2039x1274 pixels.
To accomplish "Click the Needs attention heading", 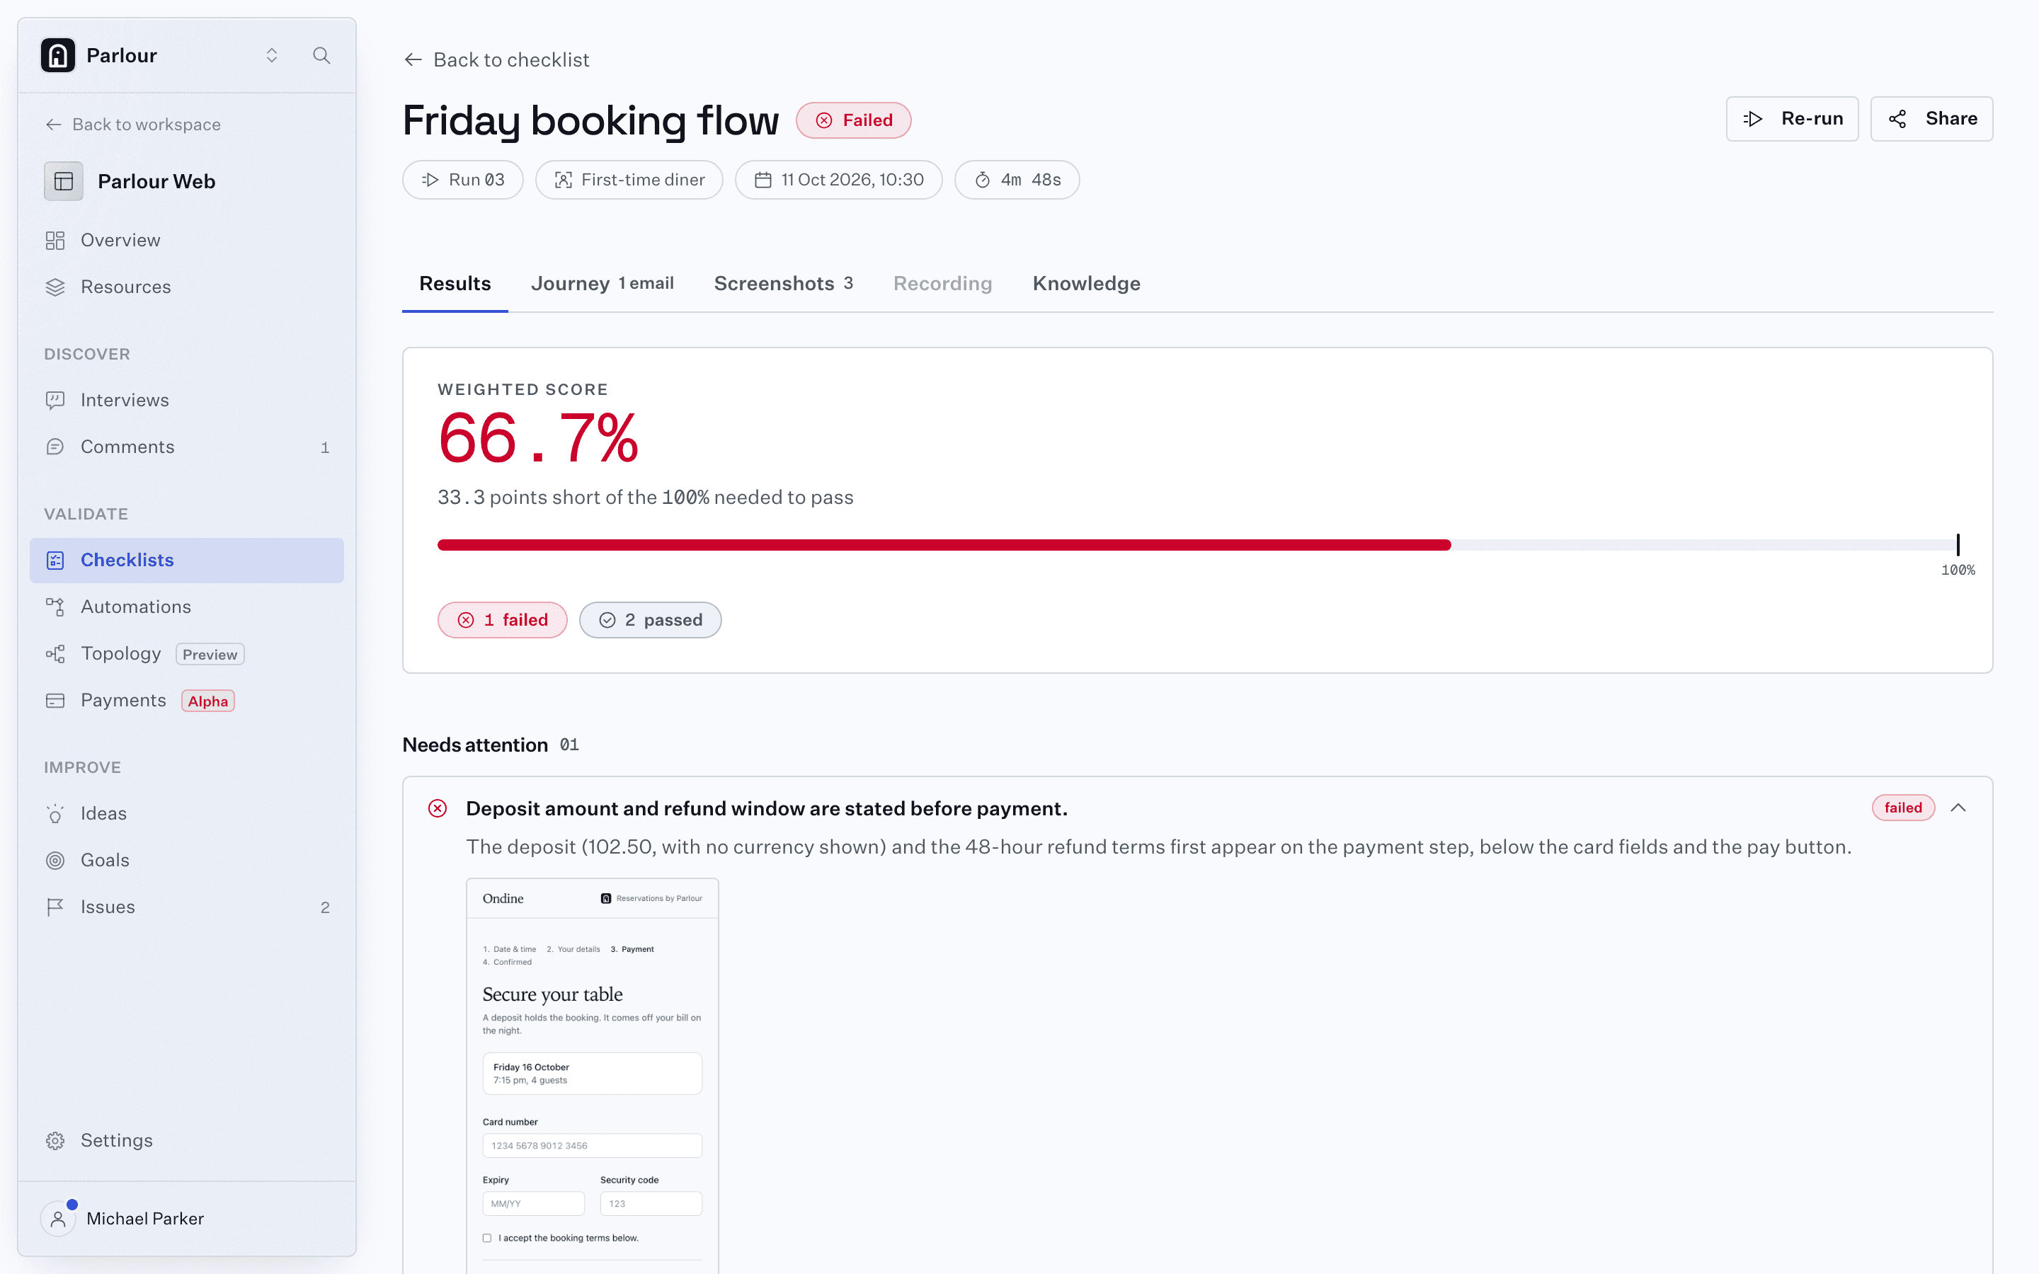I will 475,745.
